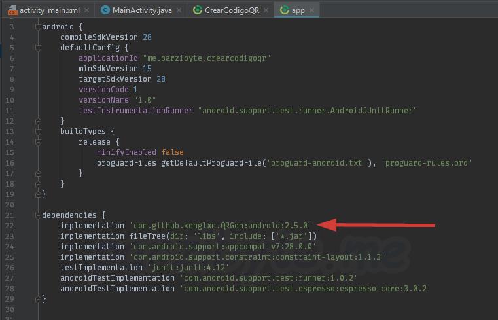Click the testImplementation keyword on line 26
This screenshot has height=320, width=498.
pos(101,268)
